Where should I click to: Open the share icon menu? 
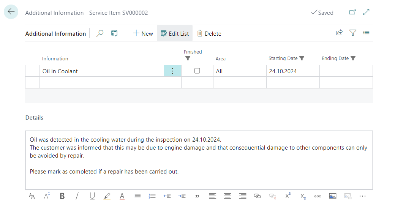pyautogui.click(x=339, y=33)
